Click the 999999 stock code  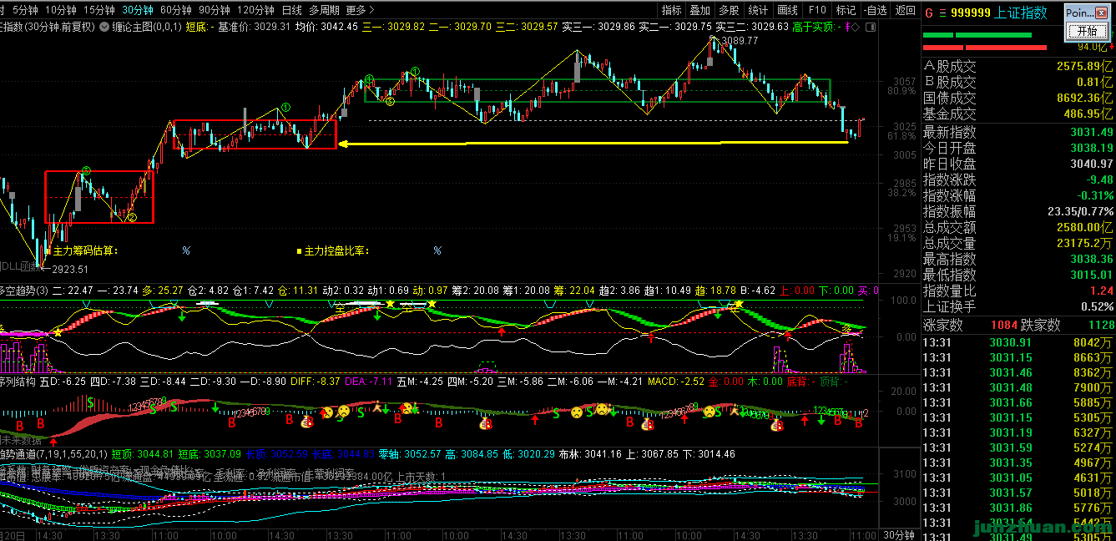pos(972,13)
